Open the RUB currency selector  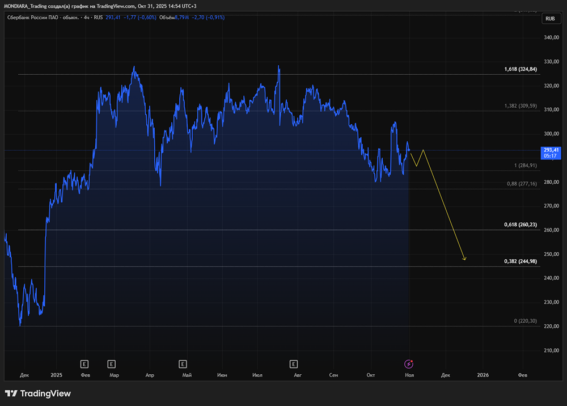[549, 19]
